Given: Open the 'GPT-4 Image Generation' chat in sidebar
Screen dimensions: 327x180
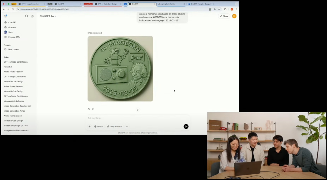Looking at the screenshot, I should point(15,77).
